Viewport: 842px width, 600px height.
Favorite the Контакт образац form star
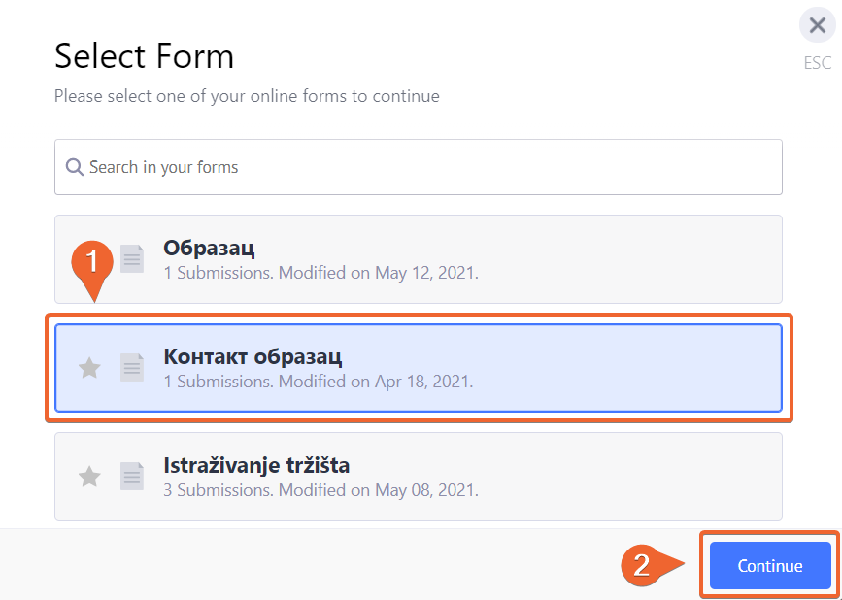(89, 368)
